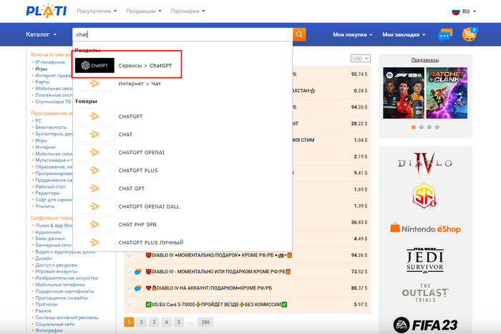Click chat bubble icon on DIABLO IV НА АККАУНТ row

click(x=137, y=288)
